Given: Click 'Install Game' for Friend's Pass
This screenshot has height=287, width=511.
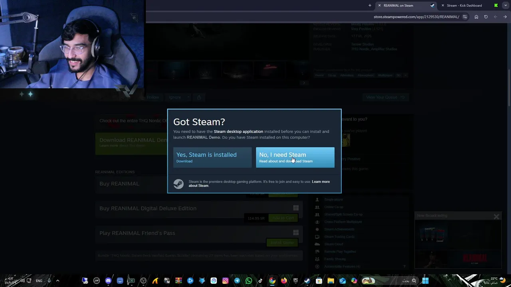Looking at the screenshot, I should coord(282,242).
